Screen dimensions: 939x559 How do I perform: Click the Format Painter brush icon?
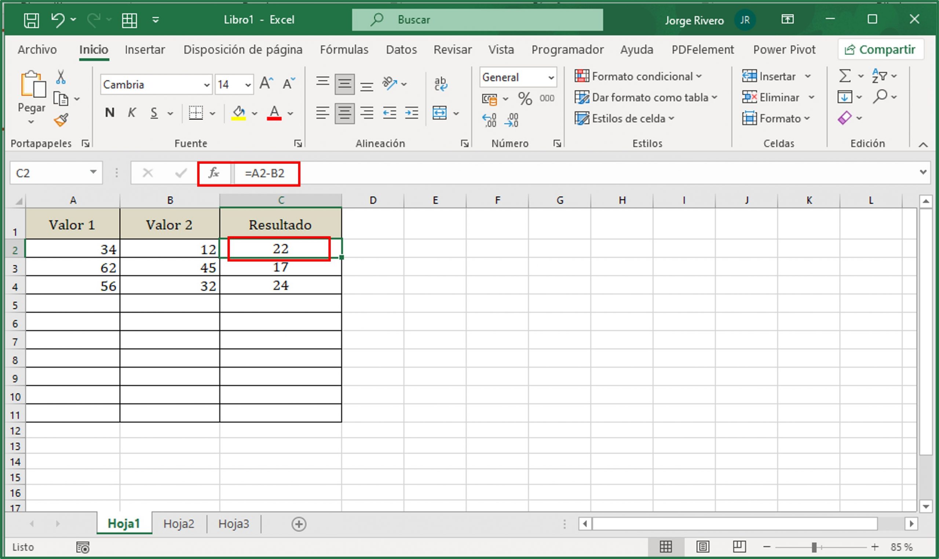[61, 120]
